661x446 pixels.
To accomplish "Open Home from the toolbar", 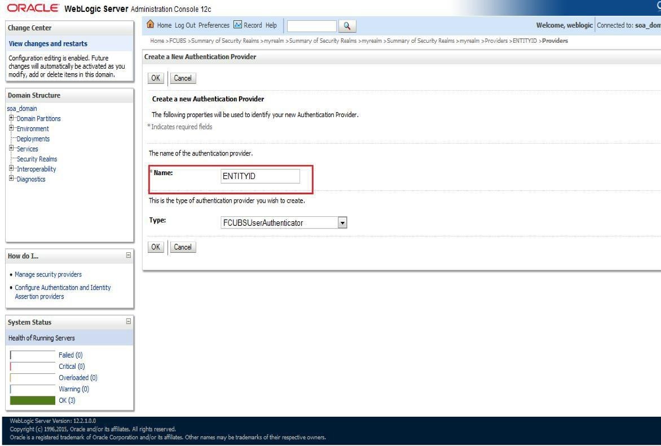I will click(164, 25).
